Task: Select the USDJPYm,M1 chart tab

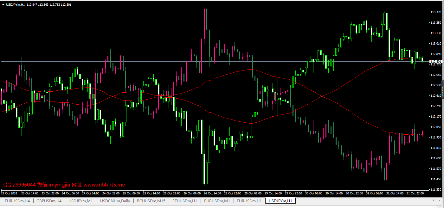Action: (x=80, y=201)
